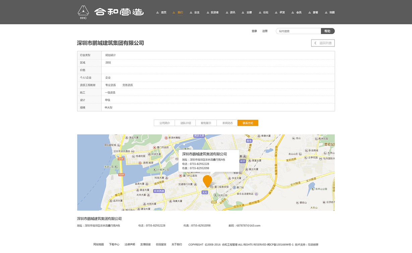Click the triangle icon beside 业绩
This screenshot has width=412, height=253.
(x=243, y=13)
